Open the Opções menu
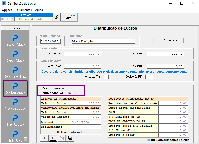 tap(7, 10)
